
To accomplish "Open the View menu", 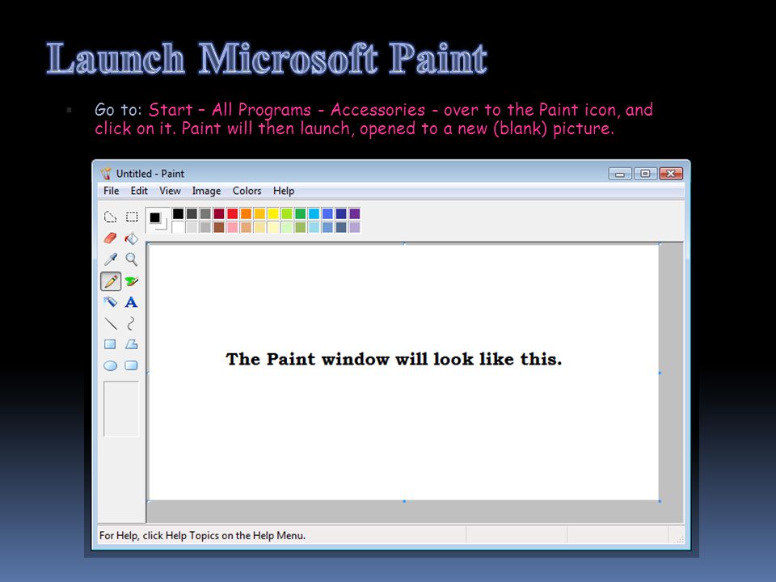I will 170,191.
